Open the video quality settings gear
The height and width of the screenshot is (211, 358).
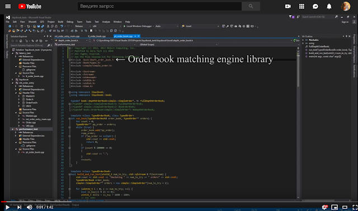tap(324, 207)
